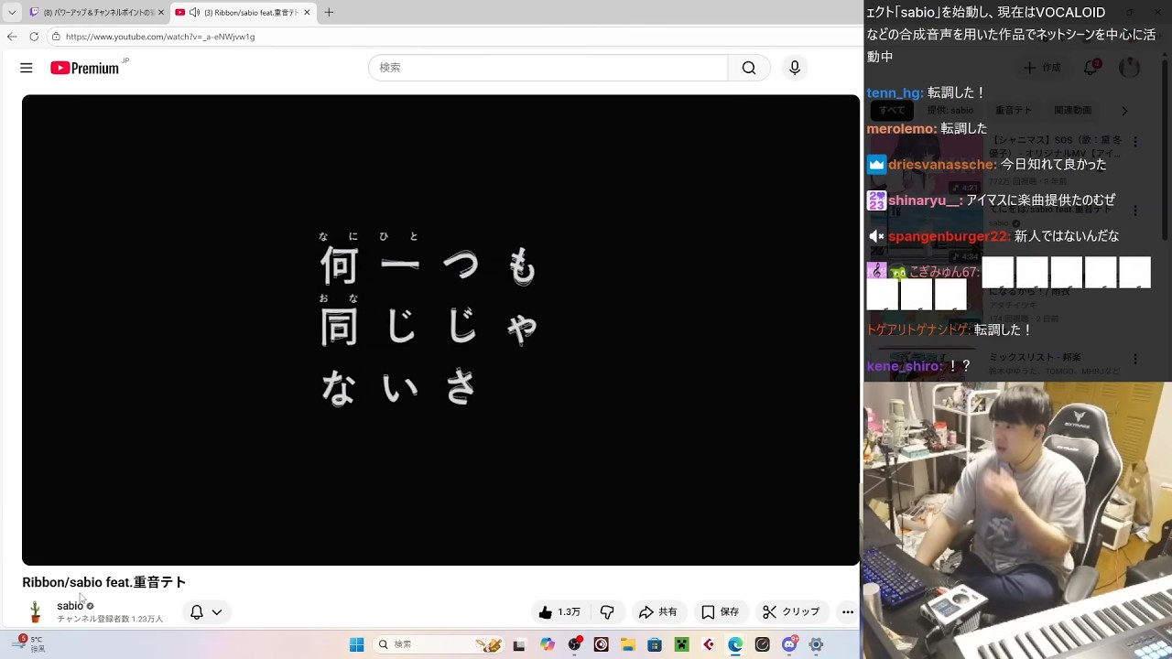Close the Ribbon/sabio browser tab
The width and height of the screenshot is (1172, 659).
[x=307, y=13]
